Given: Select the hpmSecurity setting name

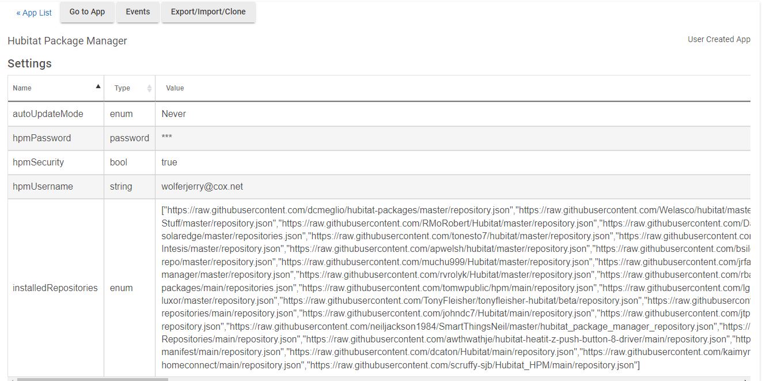Looking at the screenshot, I should [39, 163].
